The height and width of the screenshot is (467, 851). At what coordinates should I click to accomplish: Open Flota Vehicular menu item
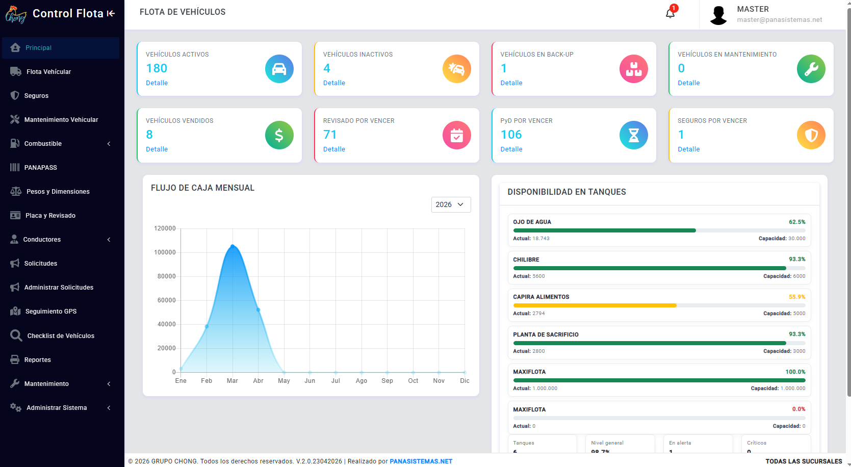pyautogui.click(x=60, y=72)
